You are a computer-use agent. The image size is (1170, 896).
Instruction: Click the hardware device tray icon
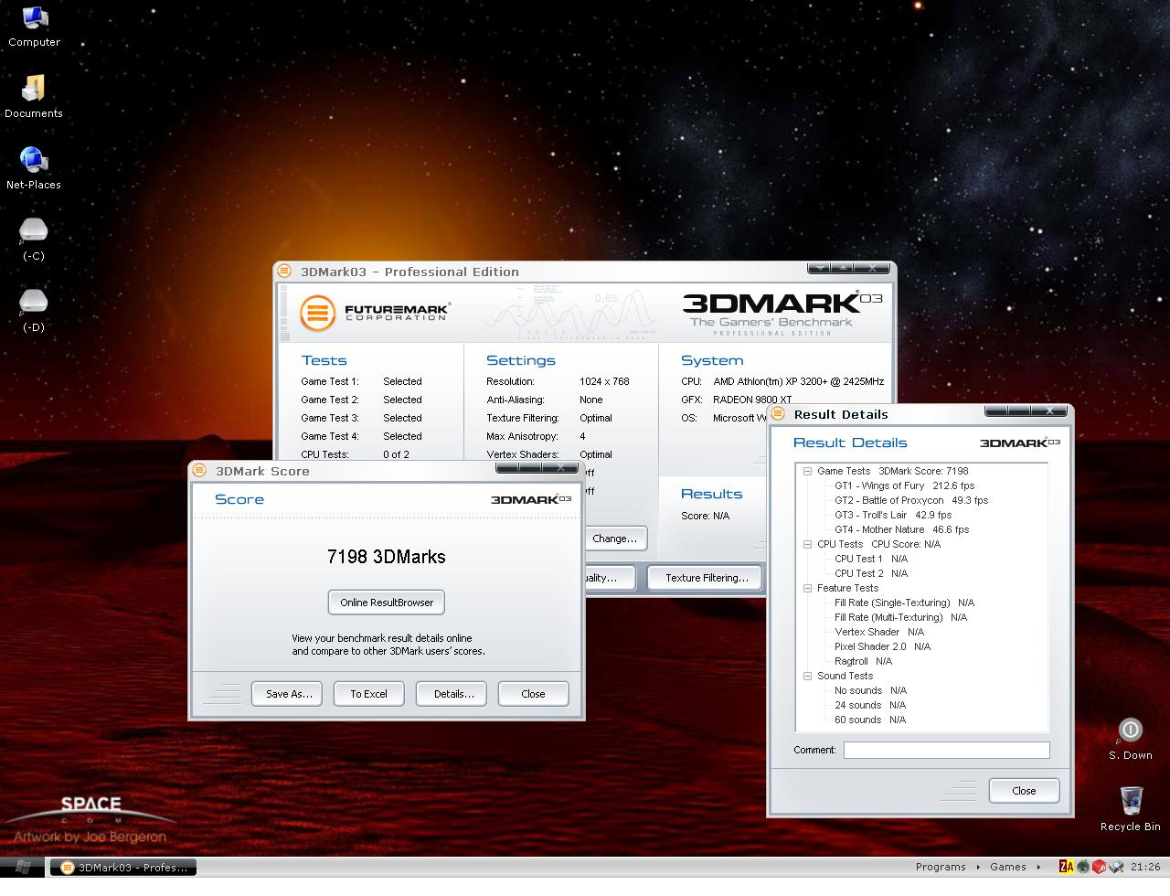click(1116, 867)
